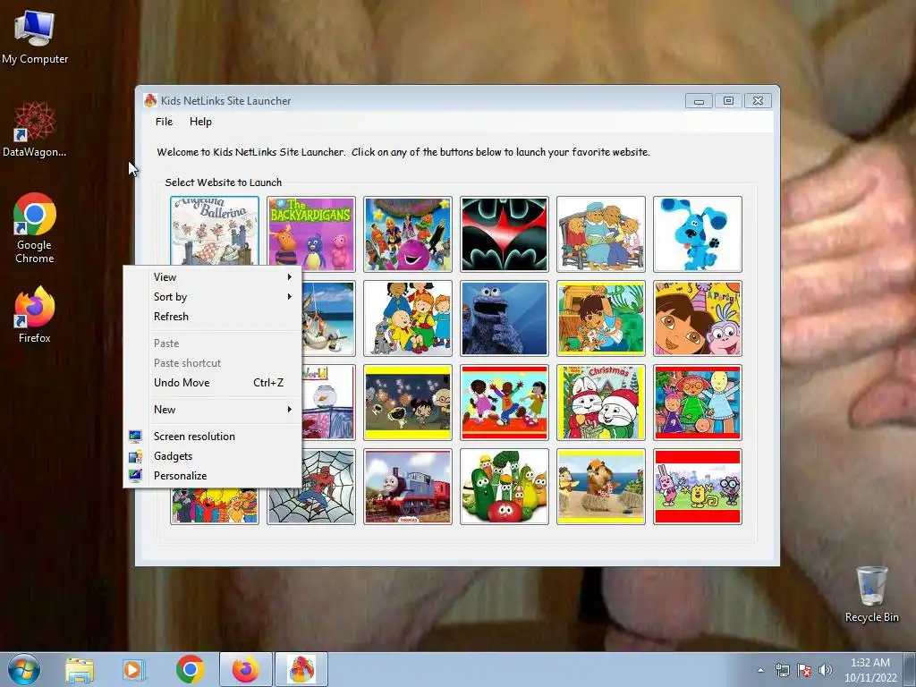Select Personalize from the context menu
Image resolution: width=916 pixels, height=687 pixels.
(213, 476)
